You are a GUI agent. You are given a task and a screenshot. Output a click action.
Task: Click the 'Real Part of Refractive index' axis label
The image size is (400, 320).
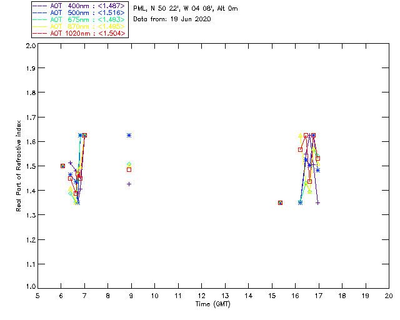pos(19,166)
